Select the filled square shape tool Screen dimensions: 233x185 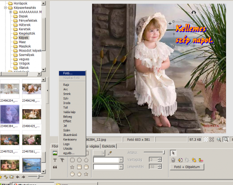point(79,167)
